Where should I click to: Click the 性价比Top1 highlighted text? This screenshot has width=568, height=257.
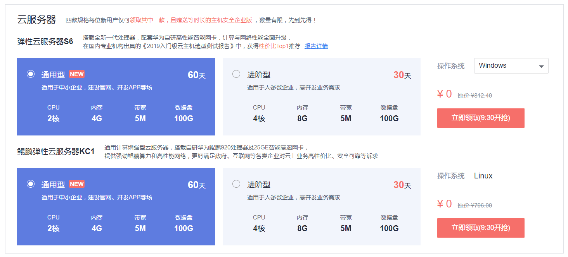(x=274, y=46)
